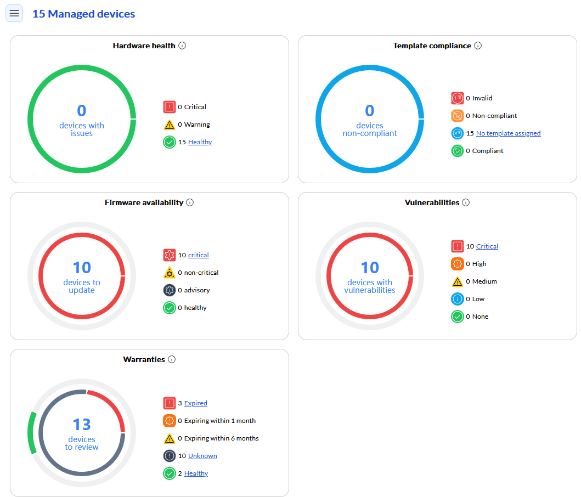Click the '0 Critical' hardware legend text

[x=192, y=107]
